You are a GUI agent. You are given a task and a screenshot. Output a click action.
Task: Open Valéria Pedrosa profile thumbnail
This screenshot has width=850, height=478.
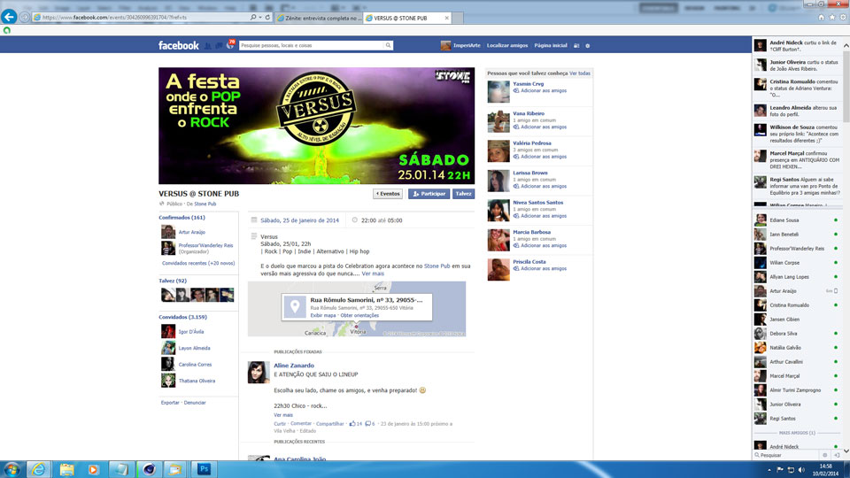[x=498, y=150]
